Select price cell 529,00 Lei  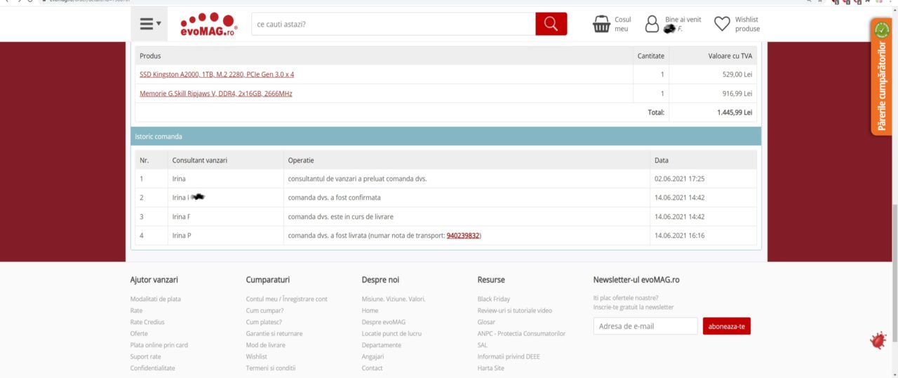tap(737, 74)
